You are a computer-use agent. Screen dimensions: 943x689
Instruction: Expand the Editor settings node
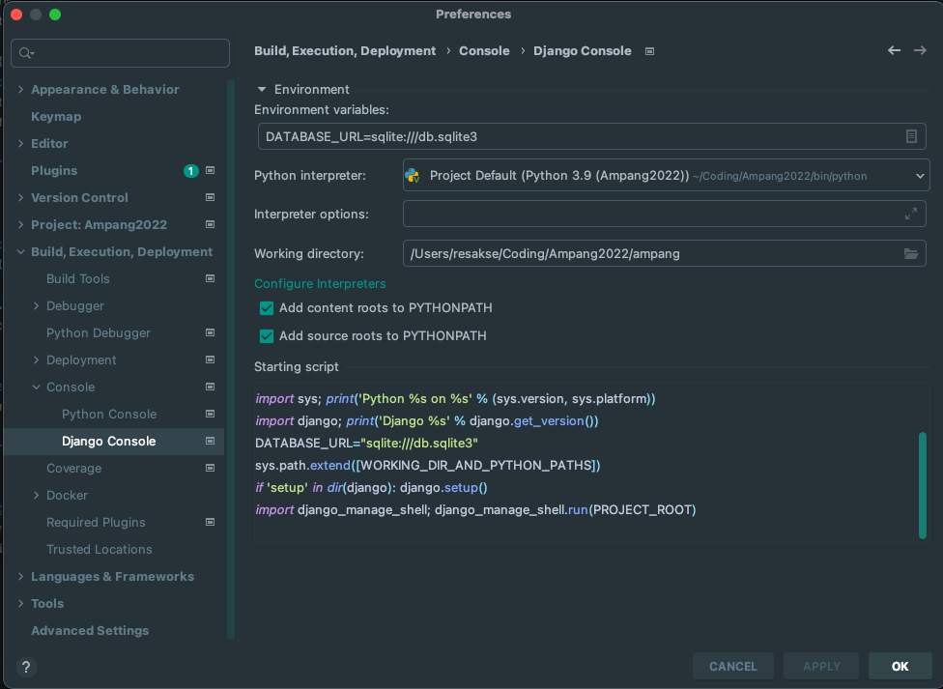21,144
